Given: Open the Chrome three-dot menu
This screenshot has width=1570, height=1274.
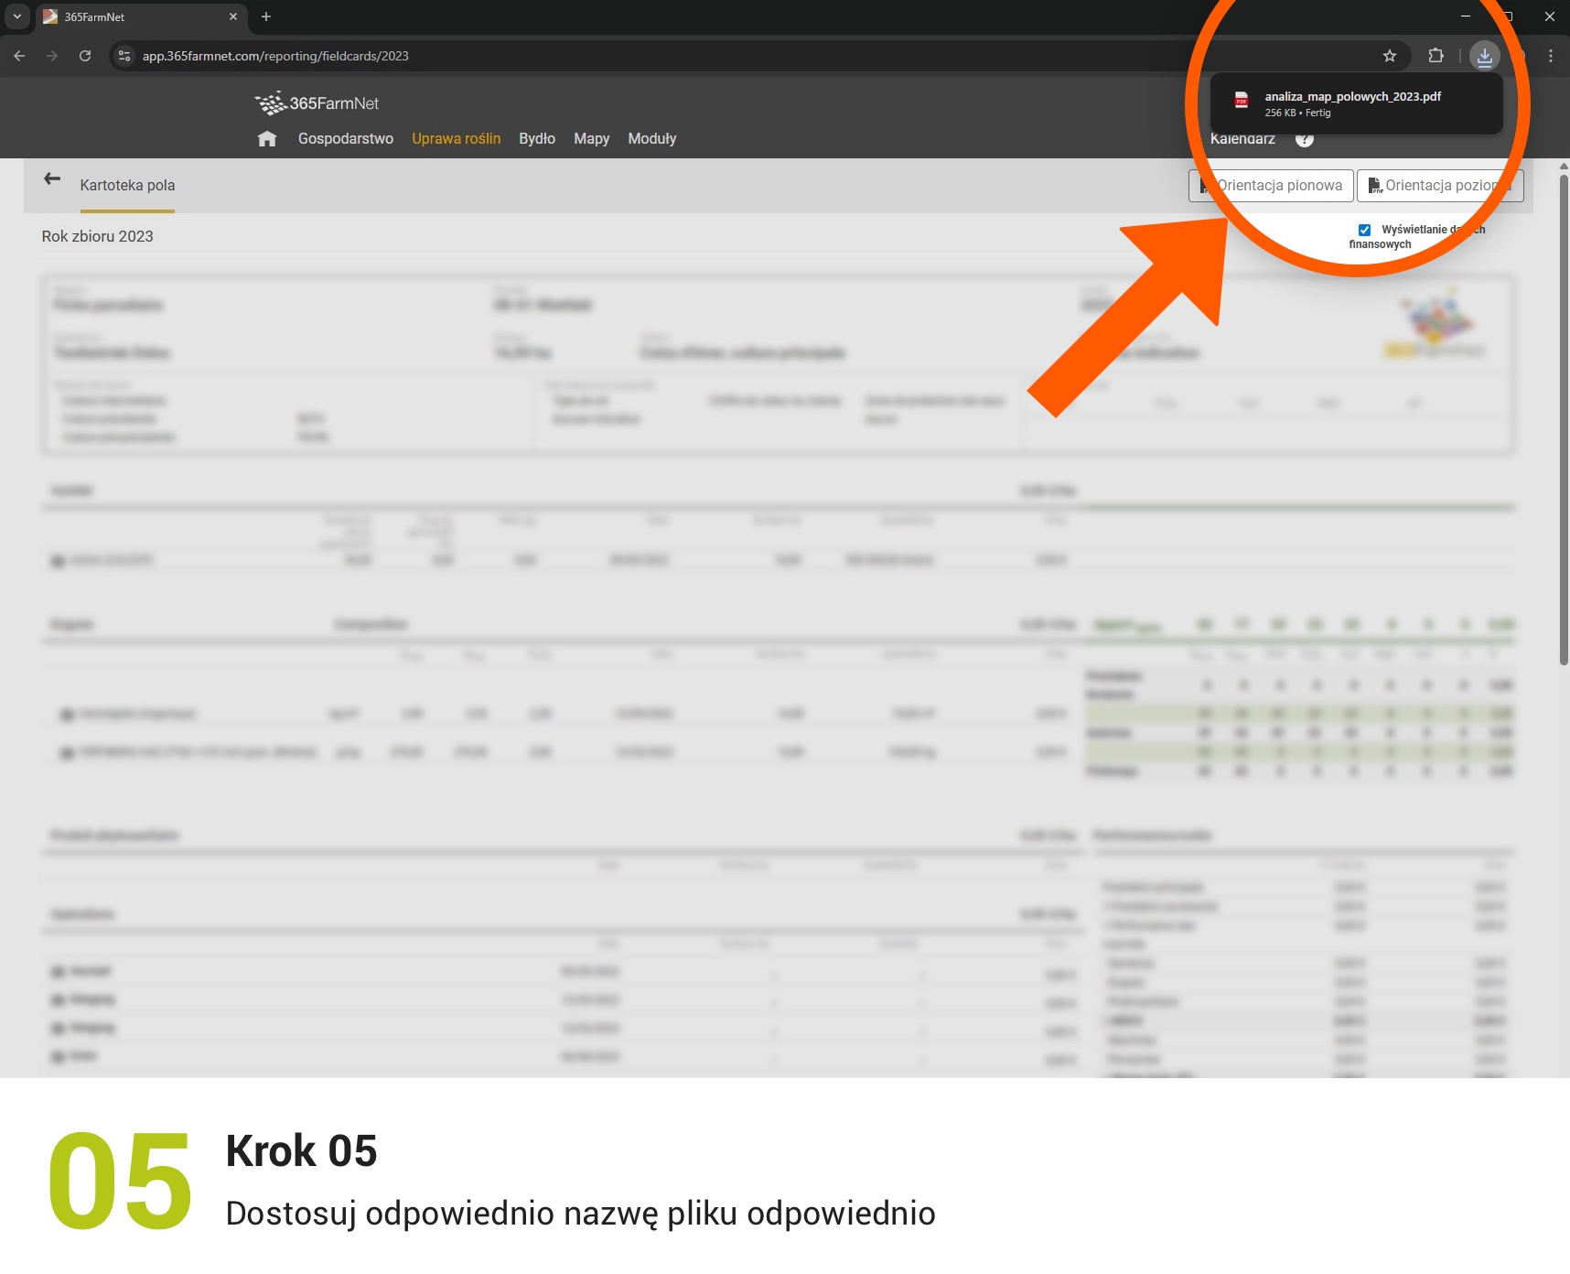Looking at the screenshot, I should tap(1550, 56).
